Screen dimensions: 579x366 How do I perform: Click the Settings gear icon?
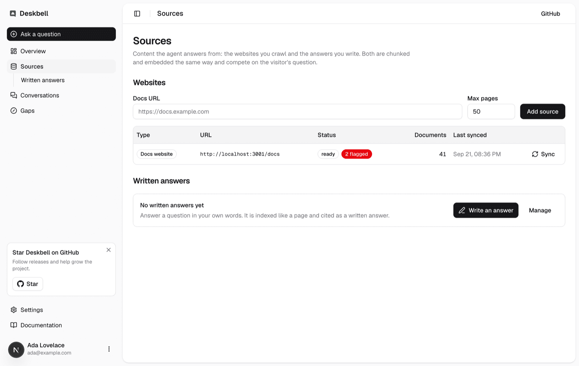14,310
